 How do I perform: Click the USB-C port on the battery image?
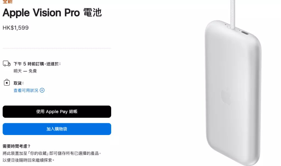point(245,33)
